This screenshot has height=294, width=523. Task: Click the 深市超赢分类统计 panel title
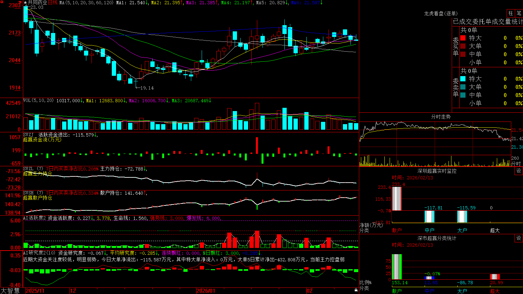437,238
